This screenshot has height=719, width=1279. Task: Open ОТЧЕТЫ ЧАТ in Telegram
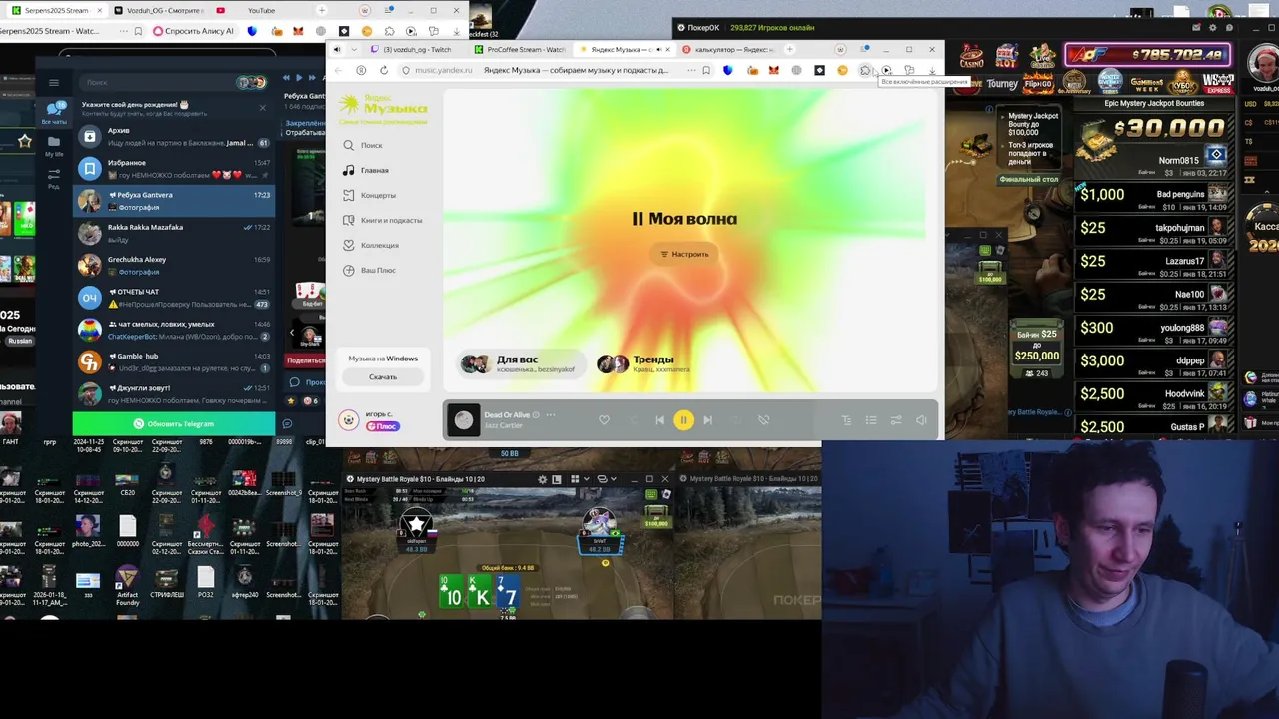click(x=174, y=298)
